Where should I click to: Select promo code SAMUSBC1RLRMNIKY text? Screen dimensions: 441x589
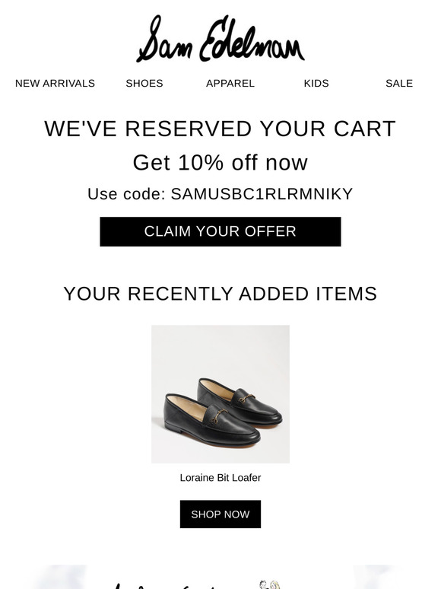[x=262, y=194]
